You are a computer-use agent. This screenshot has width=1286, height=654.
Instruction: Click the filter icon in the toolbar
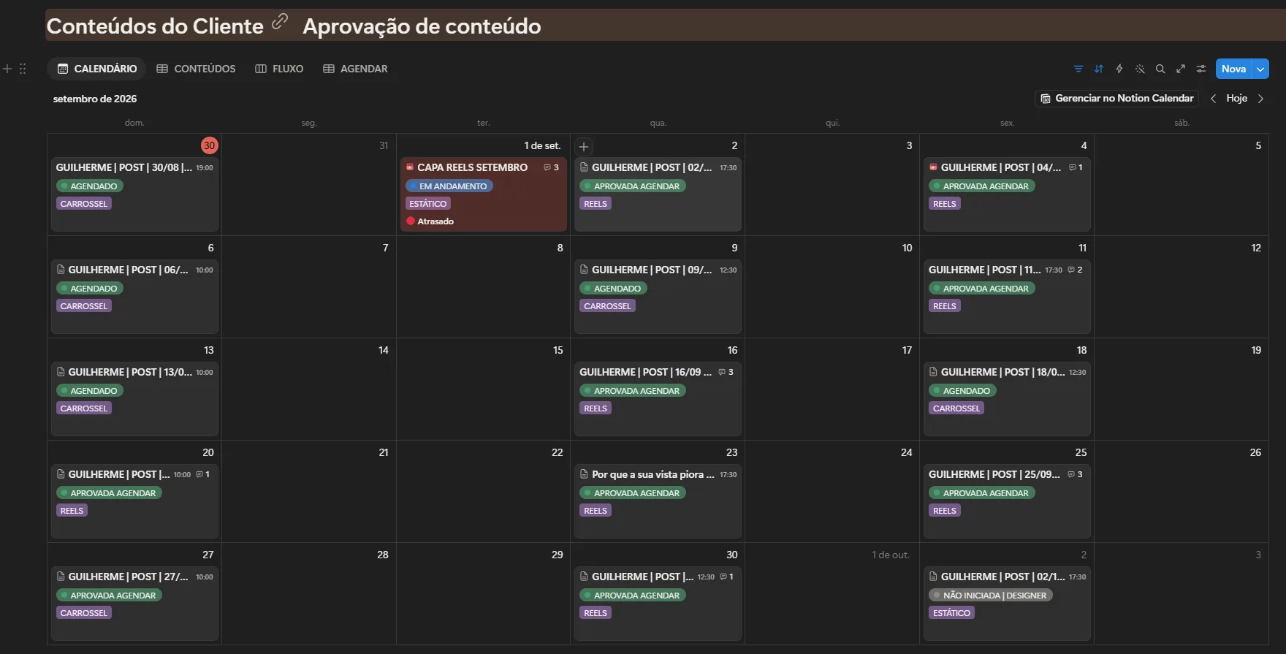coord(1078,69)
